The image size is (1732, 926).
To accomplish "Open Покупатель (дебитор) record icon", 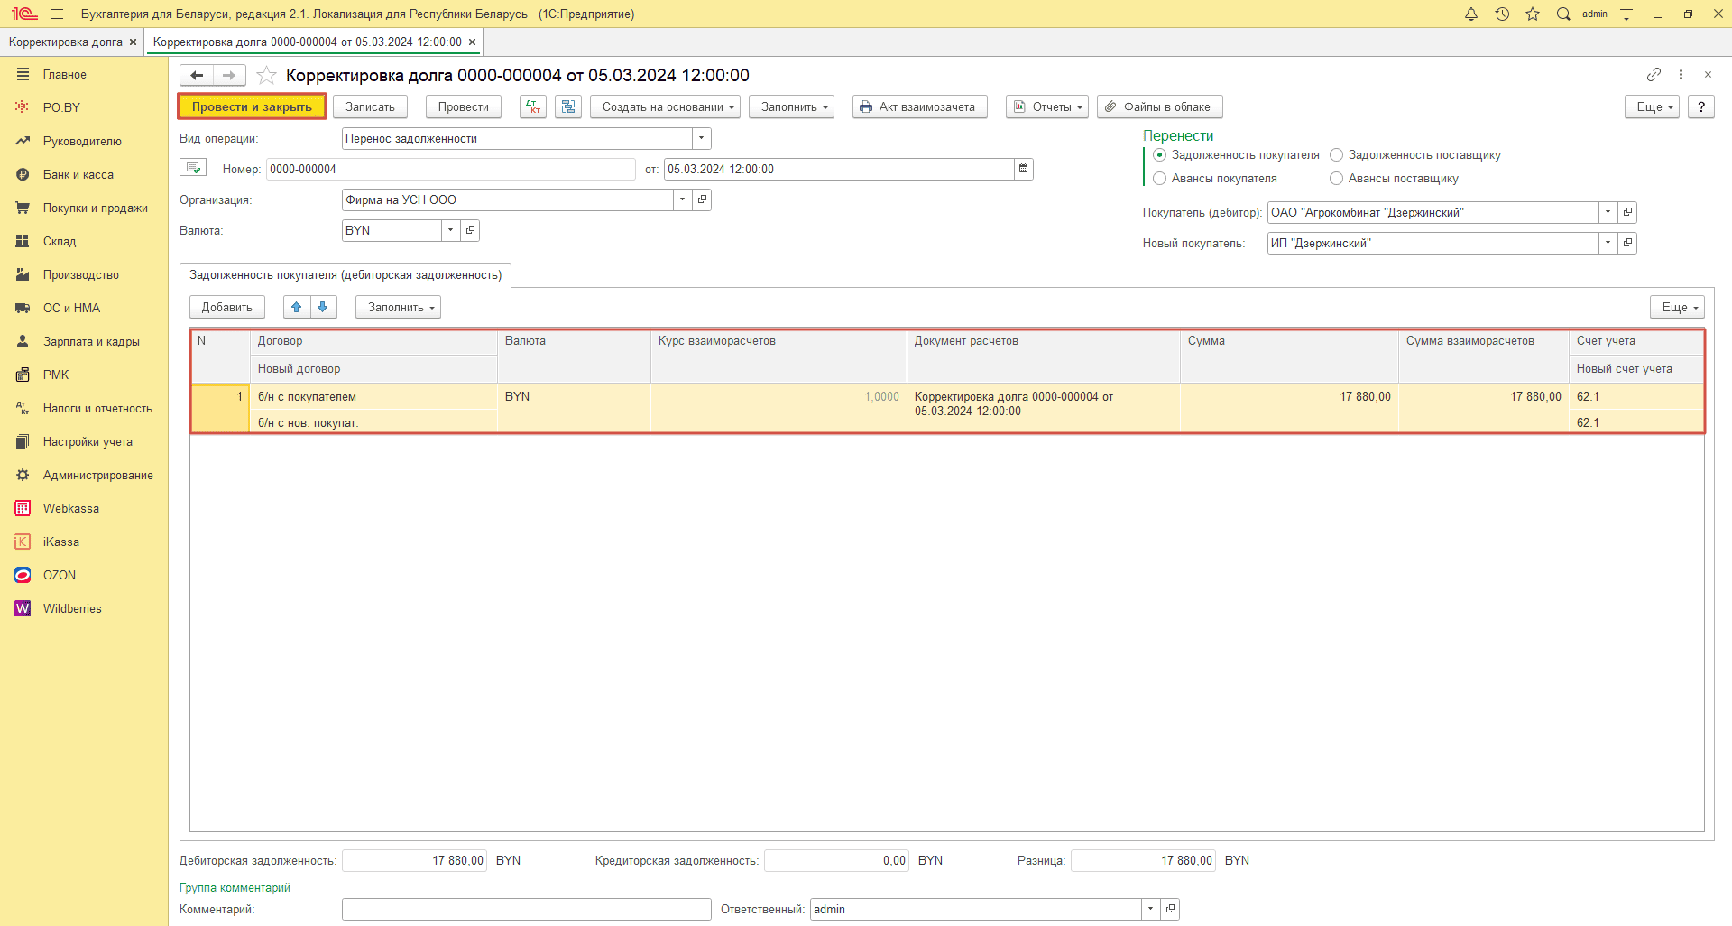I will [x=1627, y=212].
